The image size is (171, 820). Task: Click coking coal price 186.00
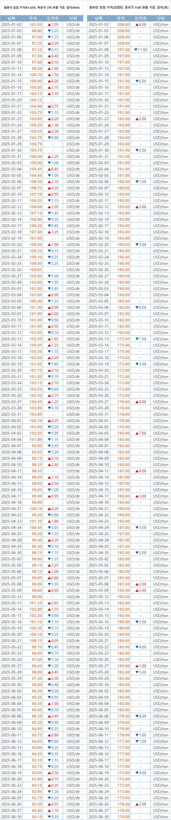pyautogui.click(x=123, y=665)
